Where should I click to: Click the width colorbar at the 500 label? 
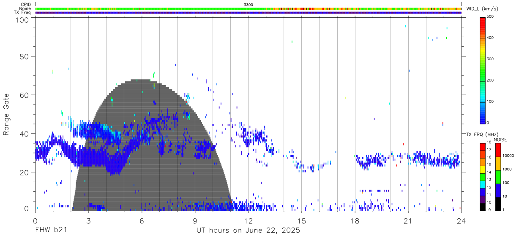(x=490, y=16)
